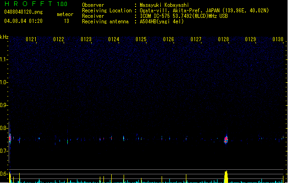Screen dimensions: 288x183
Task: Click the time marker 0127
Action: click(196, 39)
